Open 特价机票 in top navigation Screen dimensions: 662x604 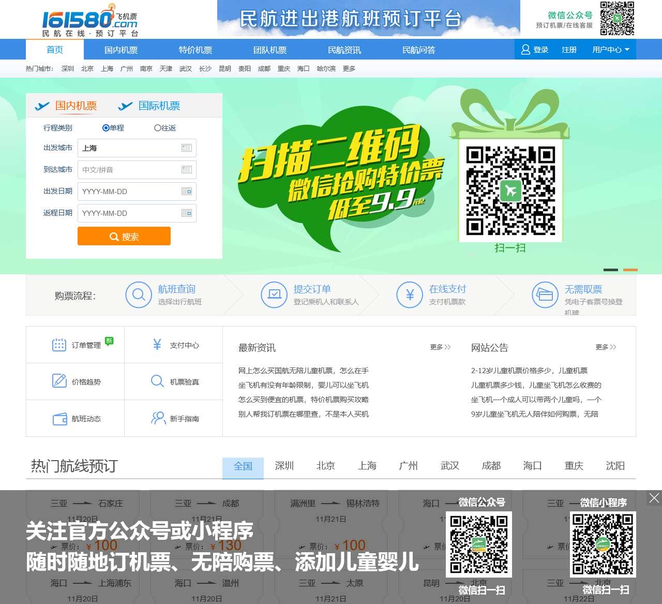point(195,50)
